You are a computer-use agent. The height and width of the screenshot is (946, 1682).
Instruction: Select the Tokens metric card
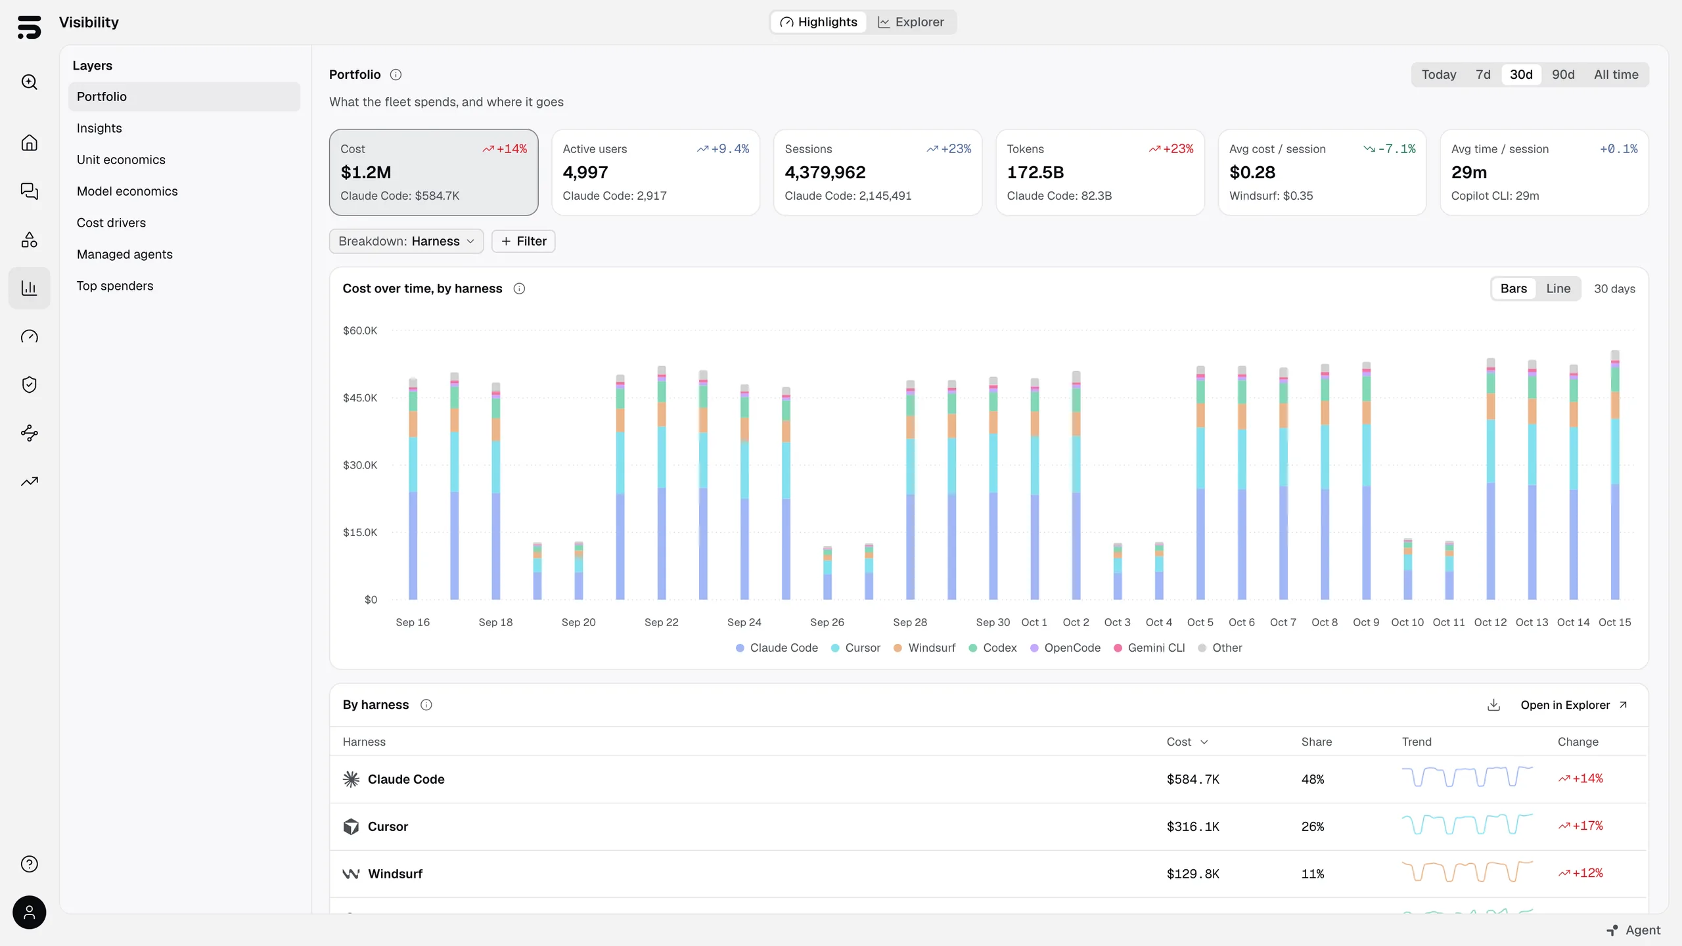tap(1100, 172)
